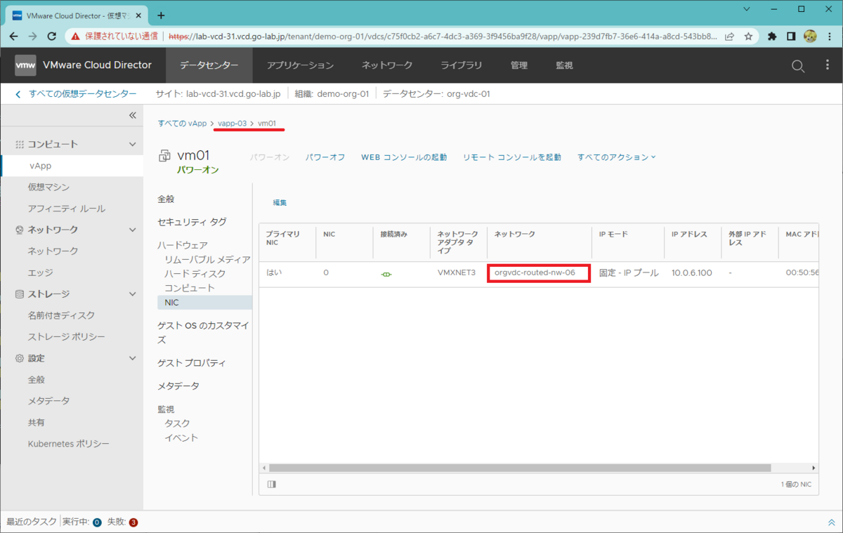Click the back arrow beside すべての仮想データセンター

coord(18,93)
